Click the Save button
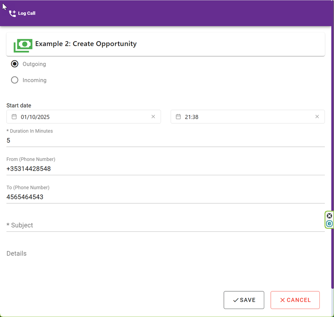The width and height of the screenshot is (334, 317). (244, 300)
